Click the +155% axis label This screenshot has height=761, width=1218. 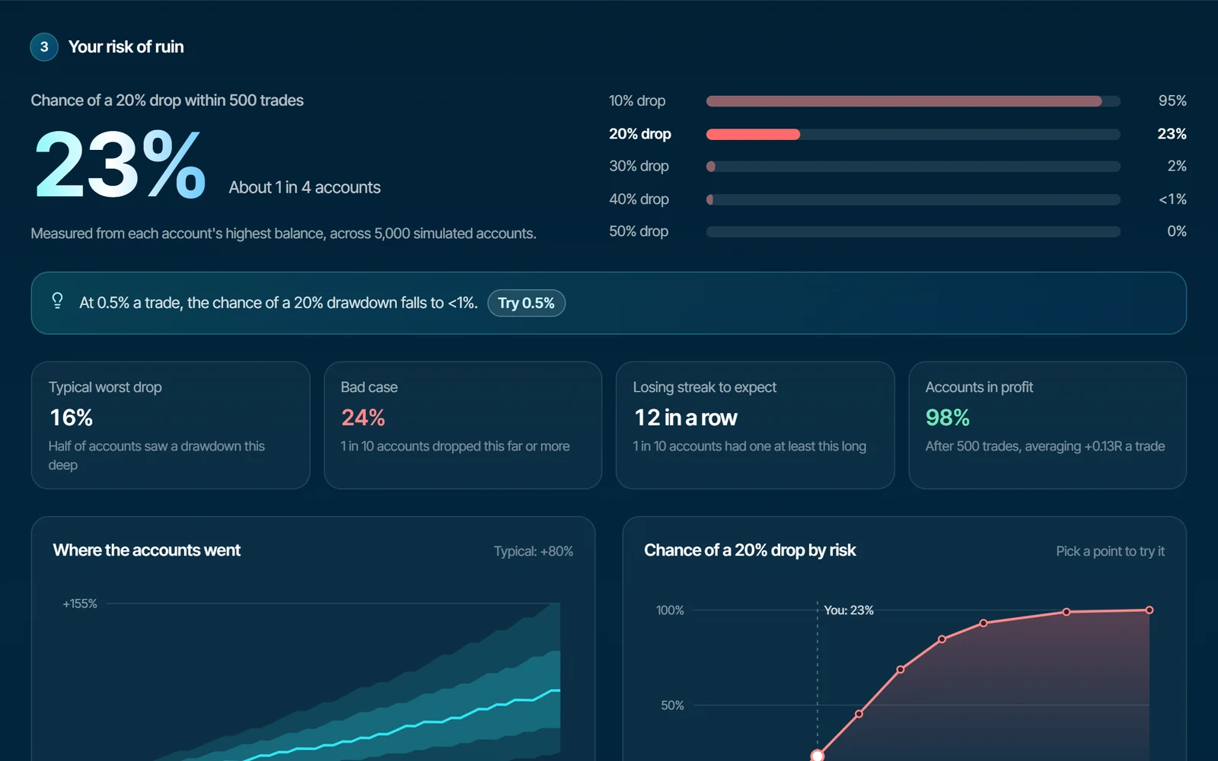80,603
